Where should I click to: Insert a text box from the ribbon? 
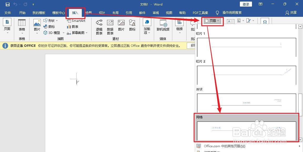(231, 21)
